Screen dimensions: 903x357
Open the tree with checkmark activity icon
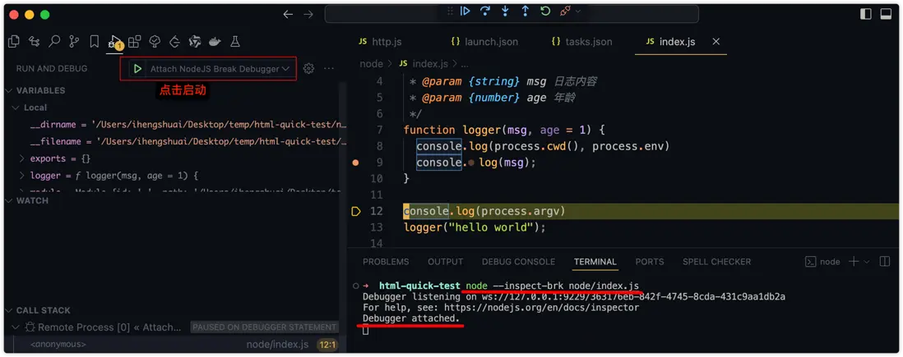(x=155, y=41)
